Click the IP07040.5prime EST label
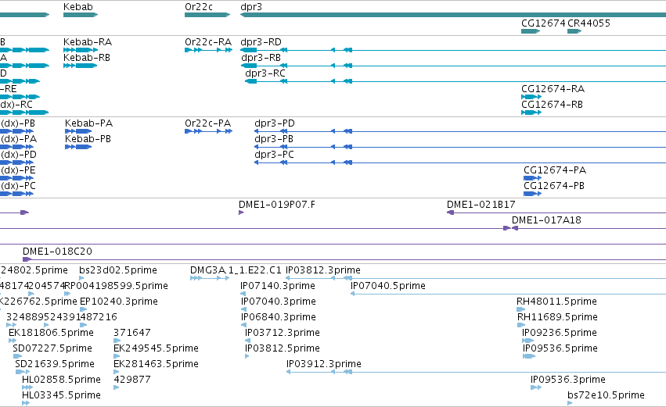666x407 pixels. click(388, 286)
